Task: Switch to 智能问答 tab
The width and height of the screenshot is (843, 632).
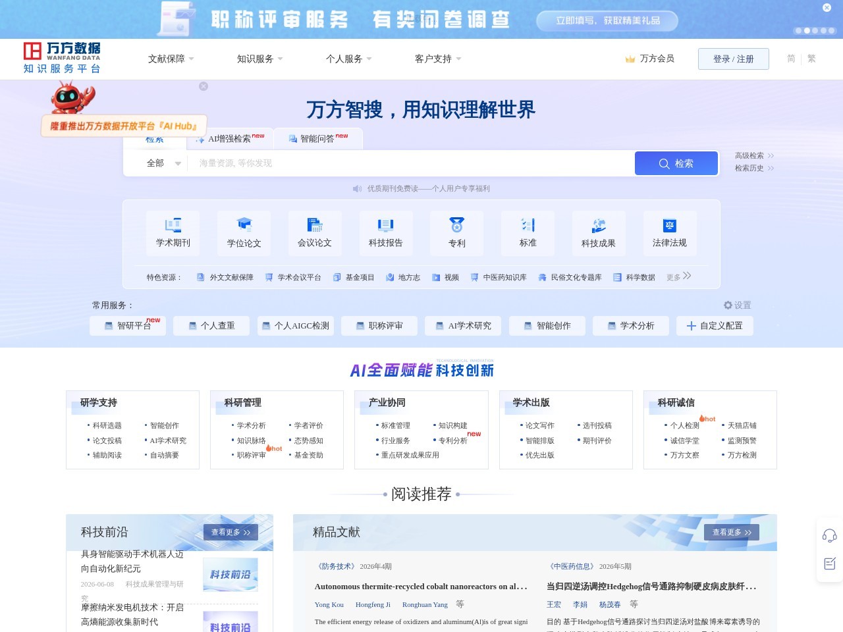Action: 318,139
